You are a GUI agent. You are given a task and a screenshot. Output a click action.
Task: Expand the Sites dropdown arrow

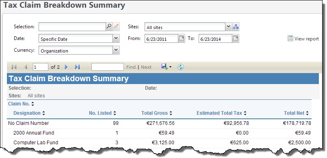click(228, 27)
